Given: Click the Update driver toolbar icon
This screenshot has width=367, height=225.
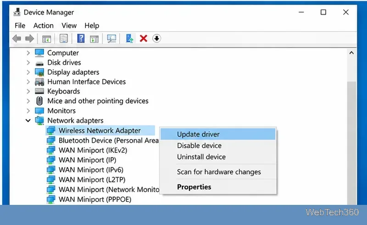Looking at the screenshot, I should pyautogui.click(x=129, y=38).
